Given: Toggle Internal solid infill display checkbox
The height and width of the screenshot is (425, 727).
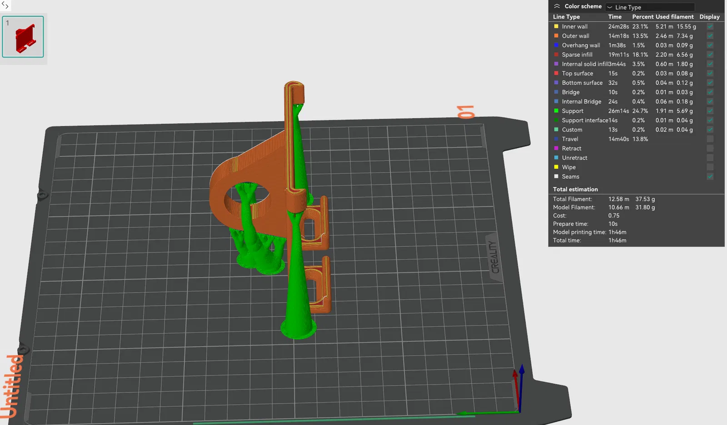Looking at the screenshot, I should click(710, 64).
